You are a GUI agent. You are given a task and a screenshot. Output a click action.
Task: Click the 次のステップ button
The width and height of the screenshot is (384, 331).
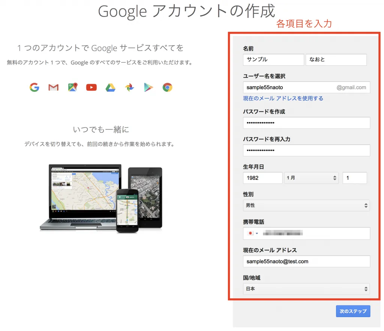pos(353,311)
